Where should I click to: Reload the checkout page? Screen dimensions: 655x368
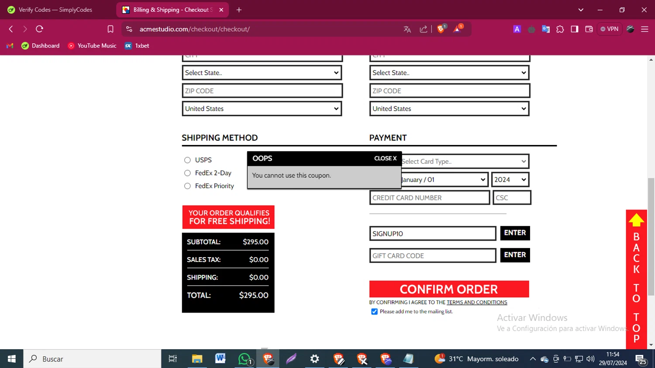point(39,29)
